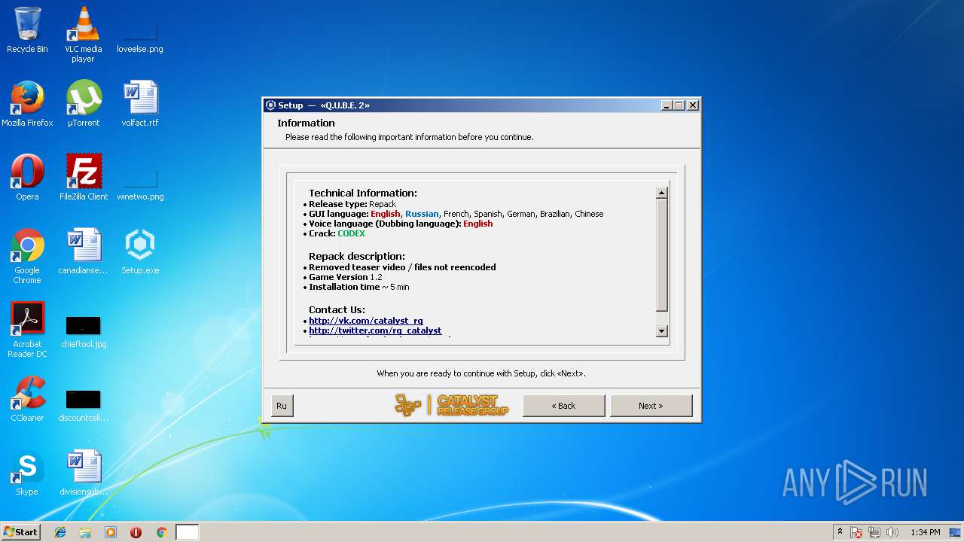This screenshot has height=542, width=964.
Task: Click the info box scroll-down arrow
Action: pyautogui.click(x=661, y=330)
